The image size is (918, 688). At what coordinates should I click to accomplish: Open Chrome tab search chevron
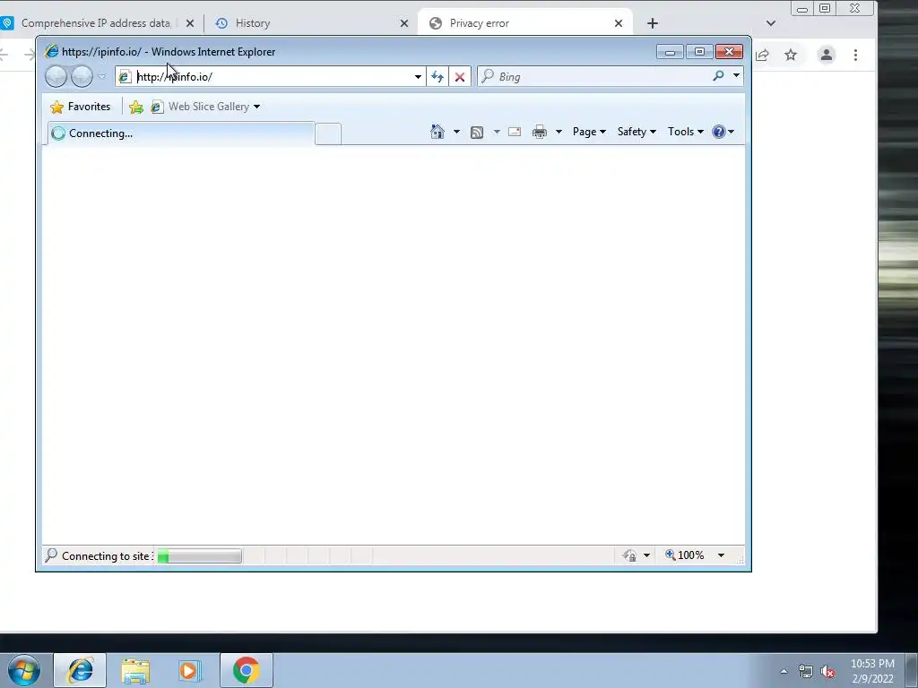tap(771, 23)
